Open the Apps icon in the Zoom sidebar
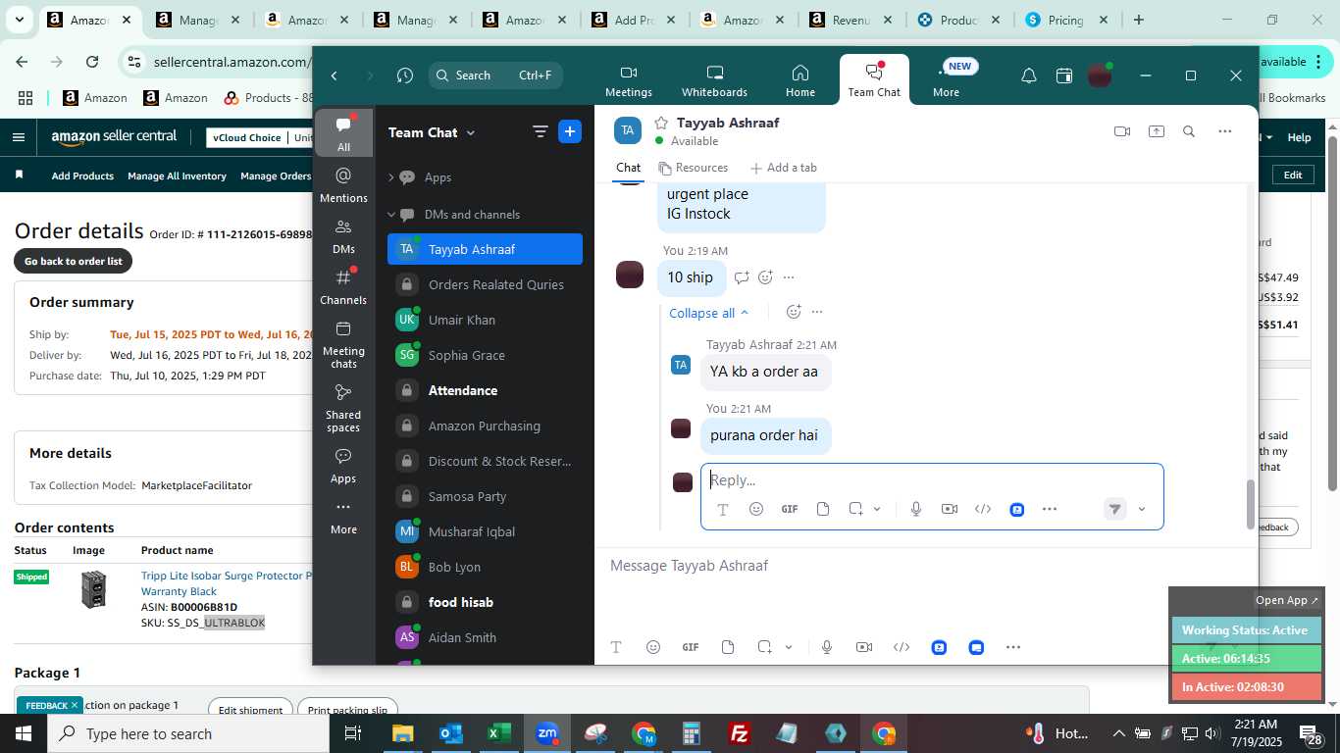The height and width of the screenshot is (753, 1340). click(x=343, y=465)
